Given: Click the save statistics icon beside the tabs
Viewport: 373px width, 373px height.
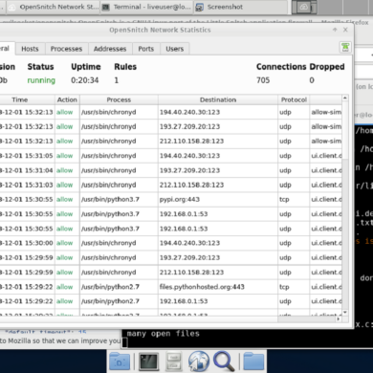Looking at the screenshot, I should click(345, 48).
